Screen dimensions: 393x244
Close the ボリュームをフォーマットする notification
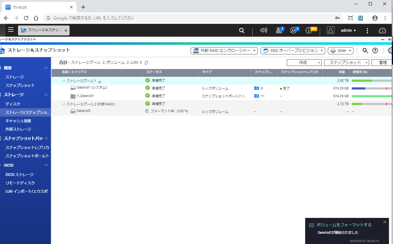(x=385, y=222)
